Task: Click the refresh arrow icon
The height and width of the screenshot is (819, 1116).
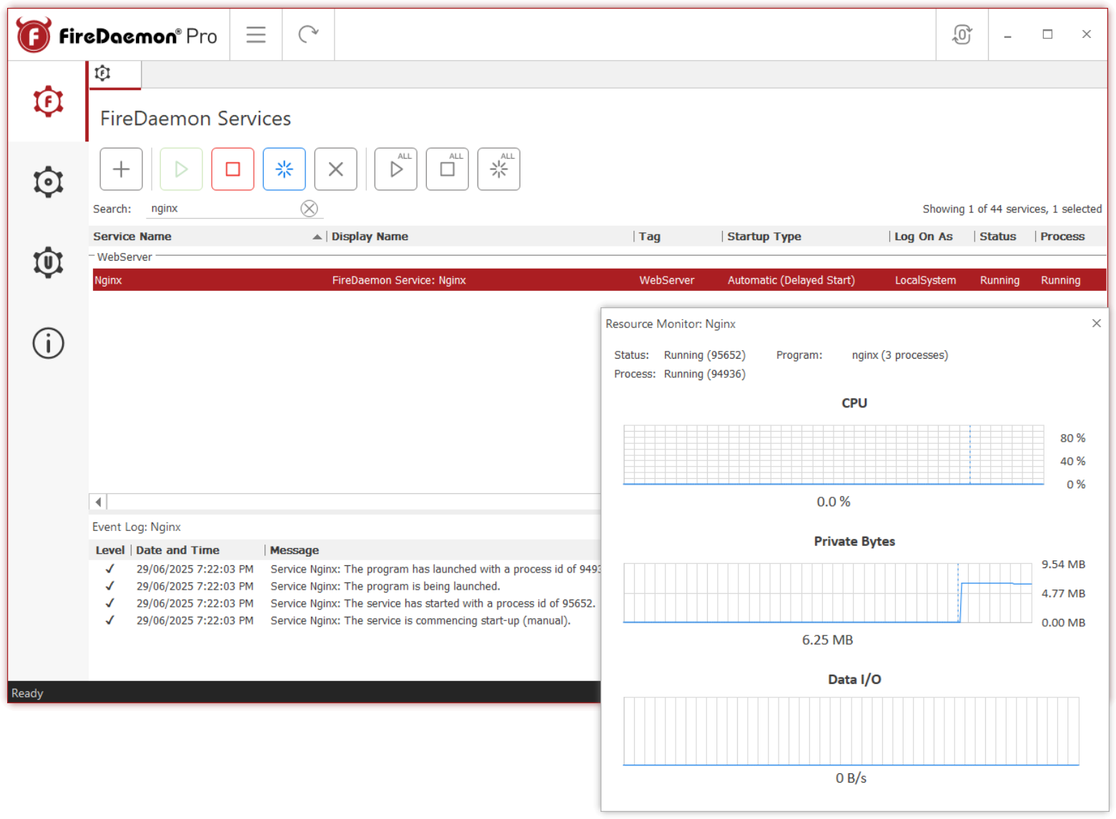Action: [308, 34]
